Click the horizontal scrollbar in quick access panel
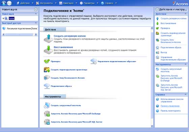The height and width of the screenshot is (132, 189). tap(20, 34)
